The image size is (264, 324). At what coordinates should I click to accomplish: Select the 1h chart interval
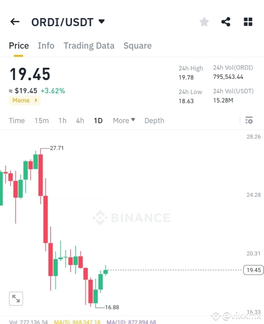pyautogui.click(x=63, y=121)
